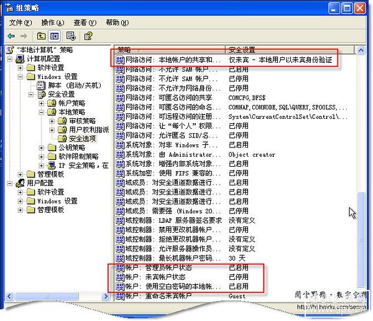
Task: Expand the 审核策略 tree node
Action: (x=52, y=121)
